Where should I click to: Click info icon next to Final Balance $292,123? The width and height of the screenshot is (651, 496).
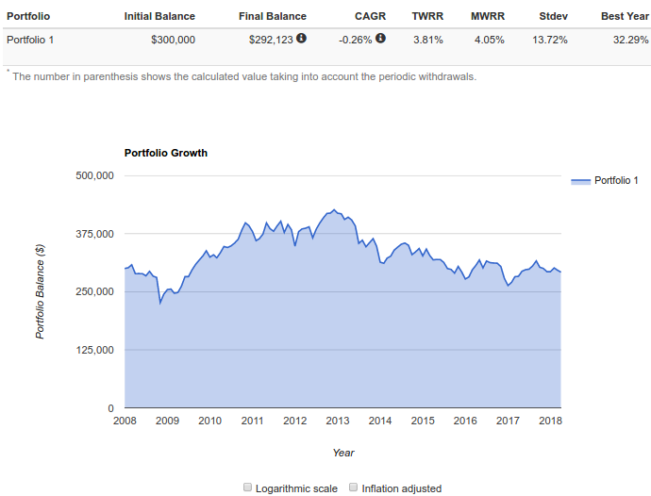(x=301, y=38)
